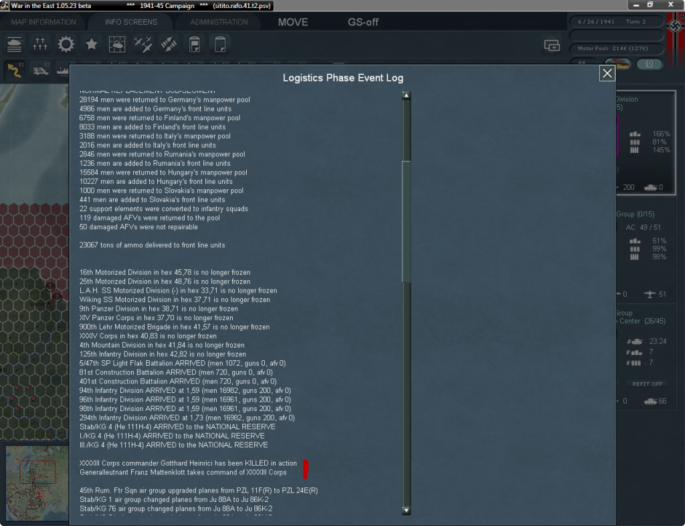This screenshot has width=685, height=526.
Task: Click the XIV Panzer Corps log entry
Action: click(157, 317)
